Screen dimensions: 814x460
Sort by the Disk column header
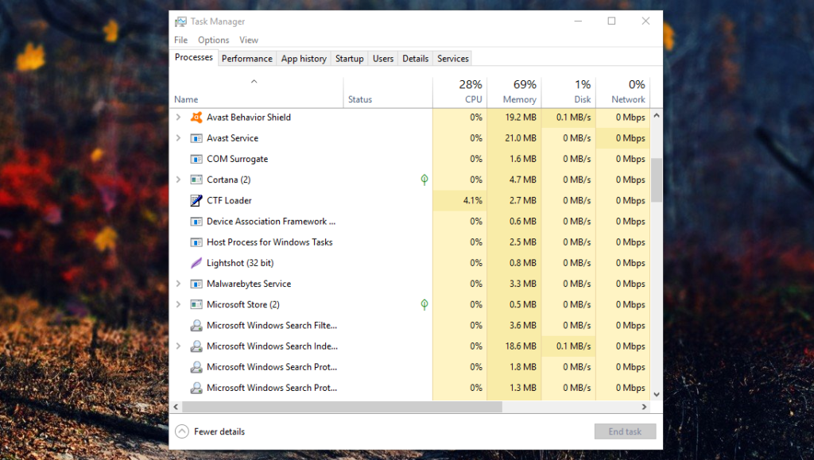(x=568, y=92)
